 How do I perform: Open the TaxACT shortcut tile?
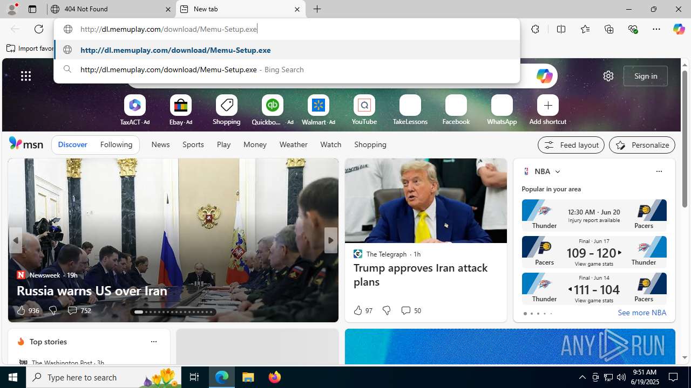tap(135, 110)
